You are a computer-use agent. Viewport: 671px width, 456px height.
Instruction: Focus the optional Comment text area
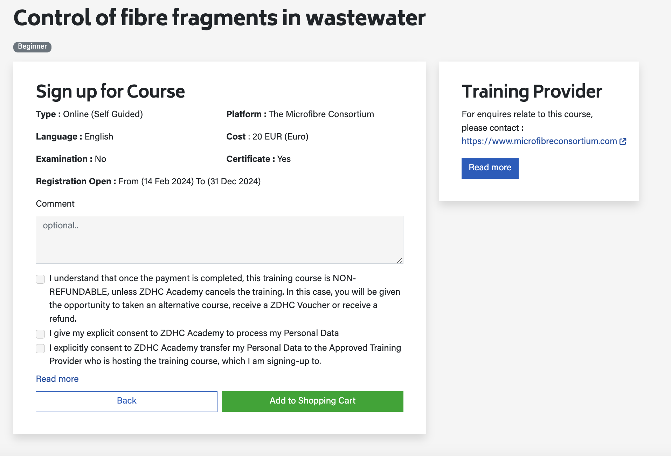[219, 240]
